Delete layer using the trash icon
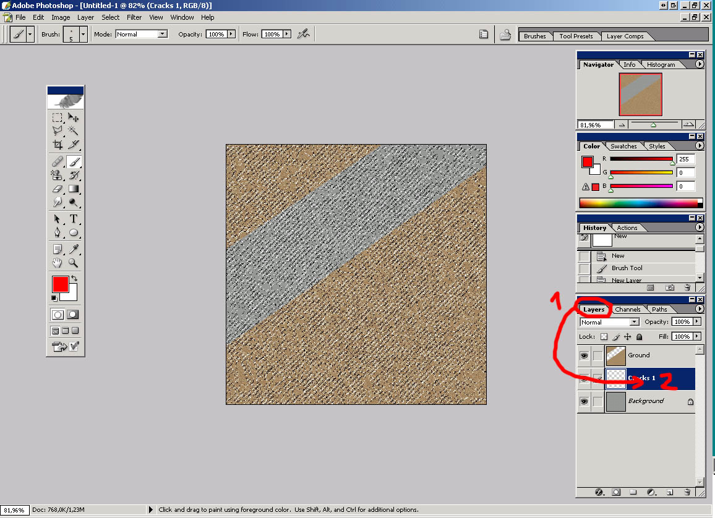The image size is (715, 518). coord(687,493)
